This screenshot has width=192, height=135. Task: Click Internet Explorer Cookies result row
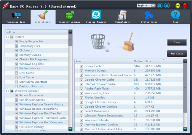click(129, 125)
